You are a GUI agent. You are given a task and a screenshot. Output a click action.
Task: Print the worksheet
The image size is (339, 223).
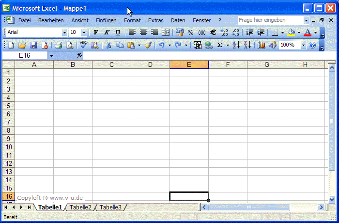[x=59, y=45]
